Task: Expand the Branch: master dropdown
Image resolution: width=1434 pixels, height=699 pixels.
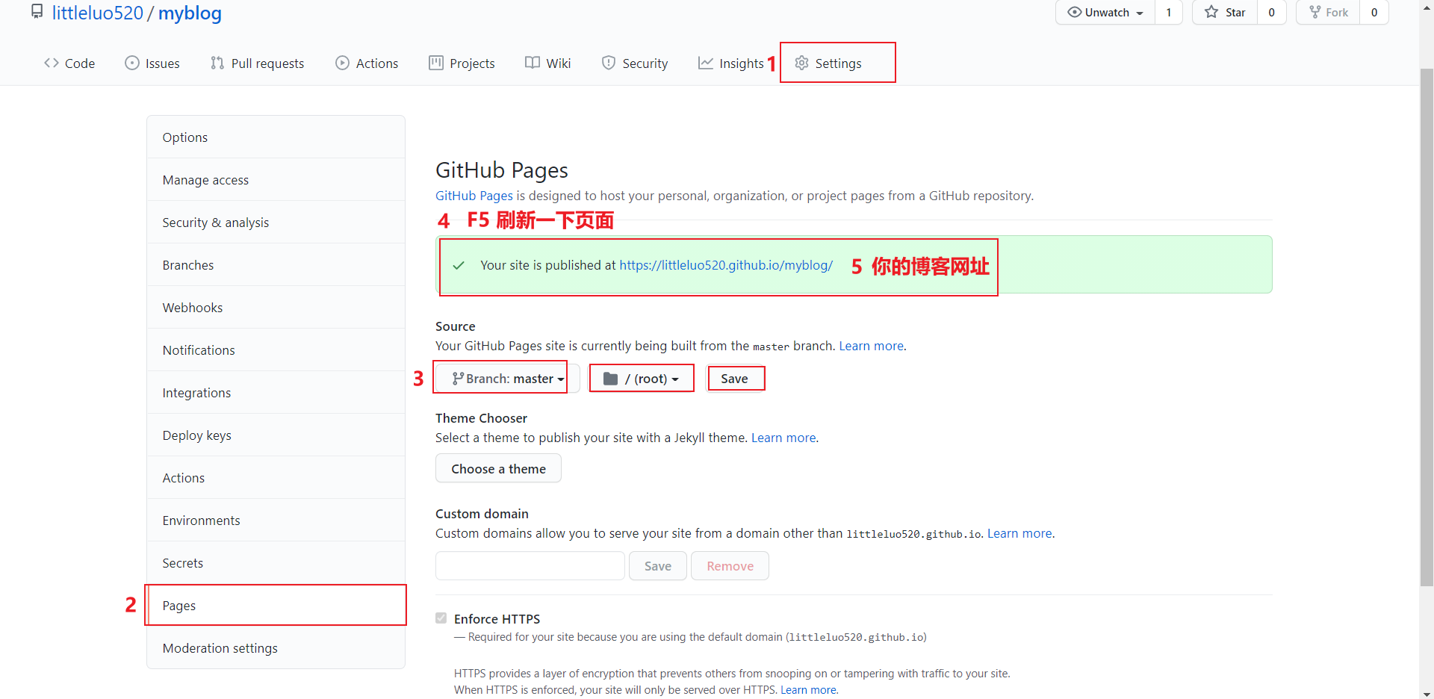Action: tap(507, 379)
